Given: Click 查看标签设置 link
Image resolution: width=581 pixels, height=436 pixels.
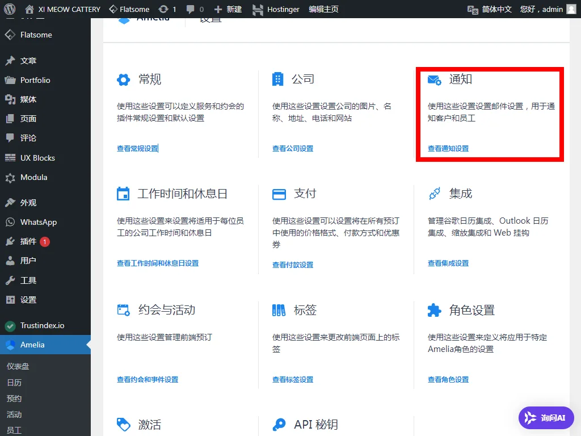Looking at the screenshot, I should point(293,380).
